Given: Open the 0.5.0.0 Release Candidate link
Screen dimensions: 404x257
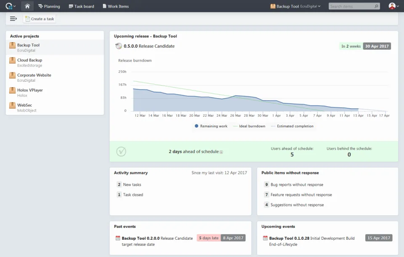Looking at the screenshot, I should click(x=149, y=46).
